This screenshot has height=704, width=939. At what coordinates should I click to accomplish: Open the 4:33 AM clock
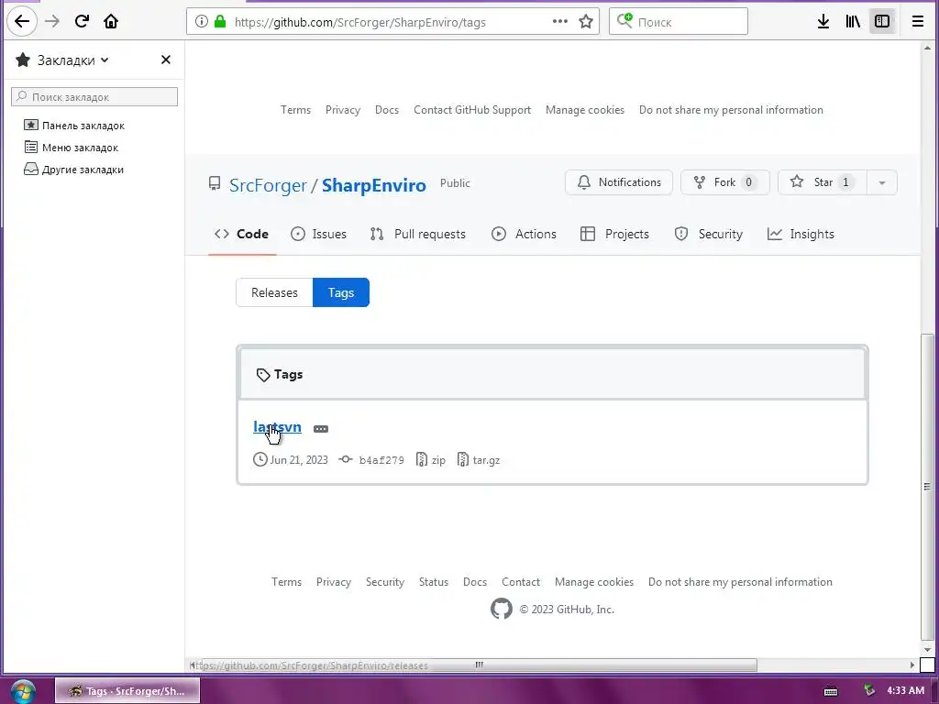[x=905, y=690]
